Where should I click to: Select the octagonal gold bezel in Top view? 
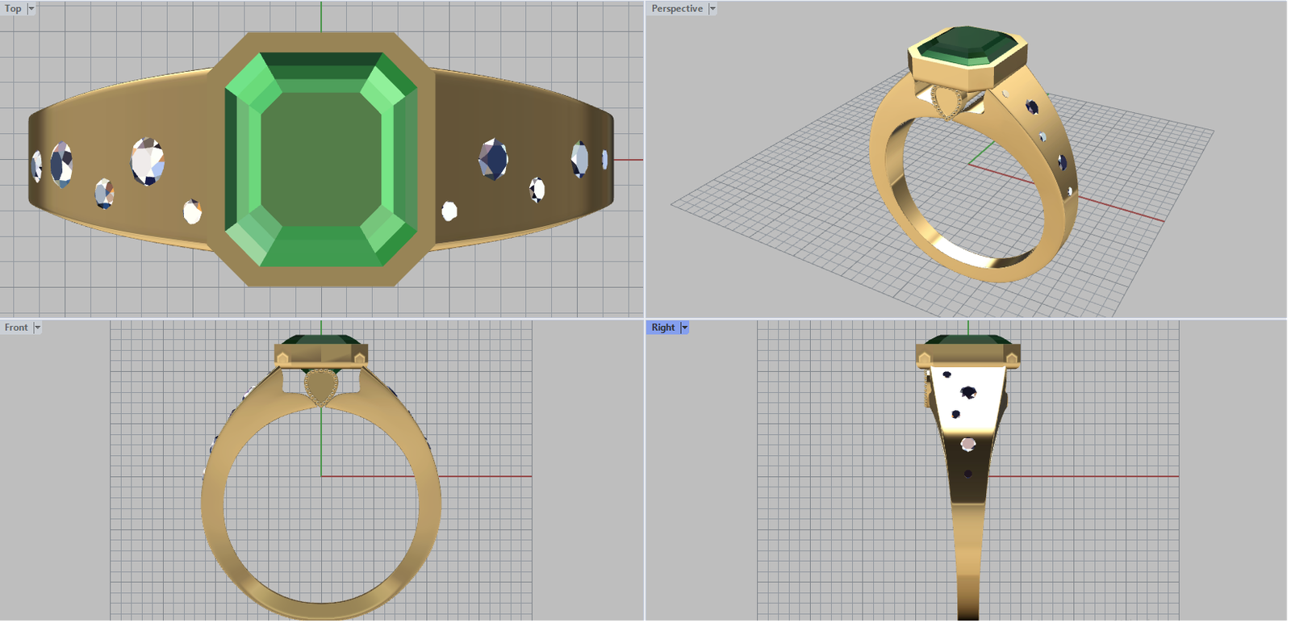point(321,275)
